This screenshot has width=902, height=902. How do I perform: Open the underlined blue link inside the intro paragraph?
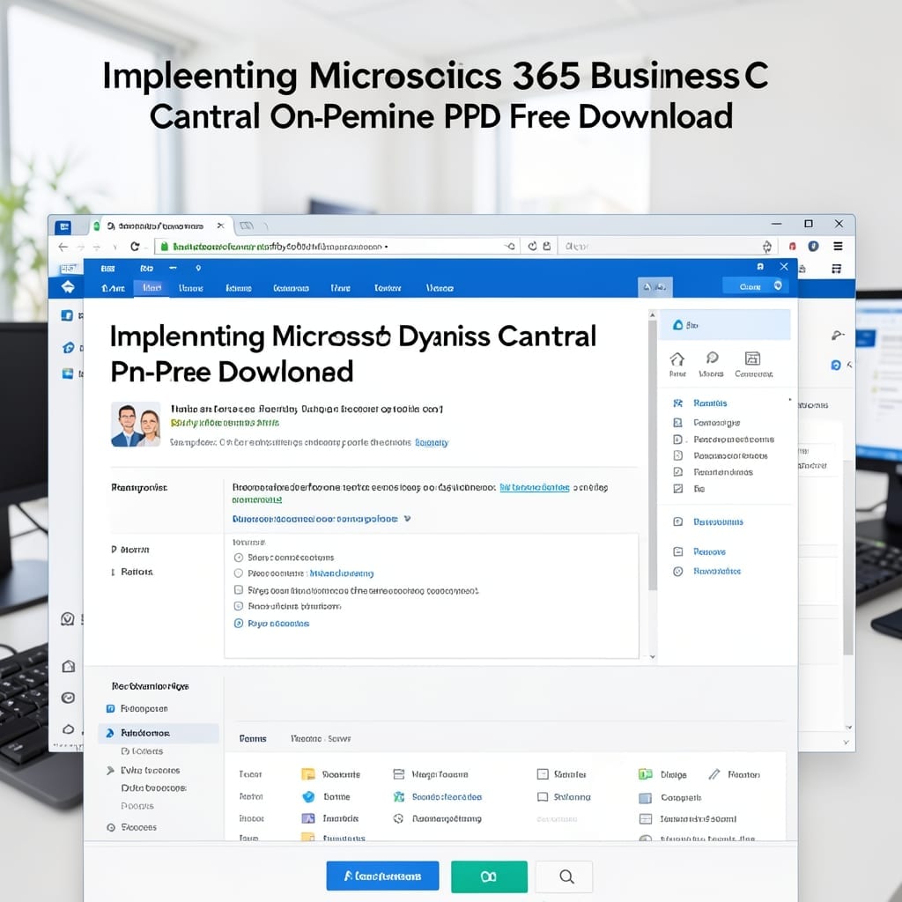pos(535,487)
